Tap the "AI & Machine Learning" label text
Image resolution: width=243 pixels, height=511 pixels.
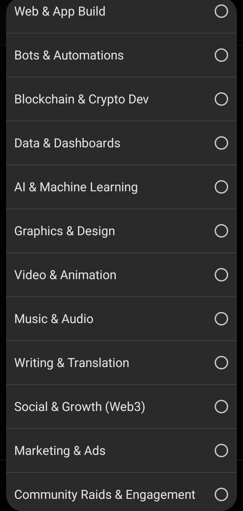[76, 187]
